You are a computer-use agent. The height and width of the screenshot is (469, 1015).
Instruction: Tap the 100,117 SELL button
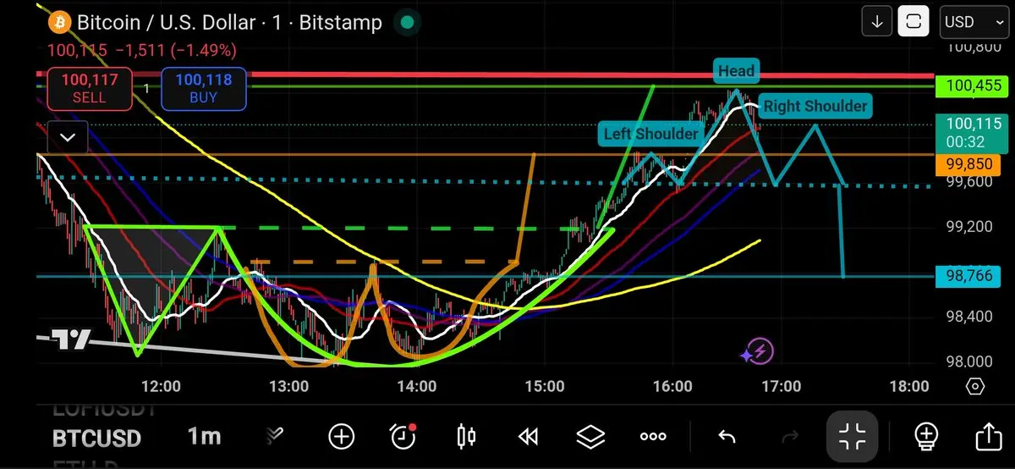tap(89, 89)
